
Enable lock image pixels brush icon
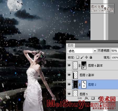click(x=82, y=57)
